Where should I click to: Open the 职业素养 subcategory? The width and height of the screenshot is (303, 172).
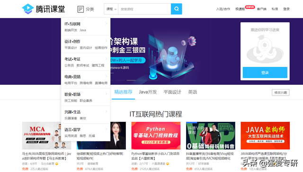tap(86, 100)
